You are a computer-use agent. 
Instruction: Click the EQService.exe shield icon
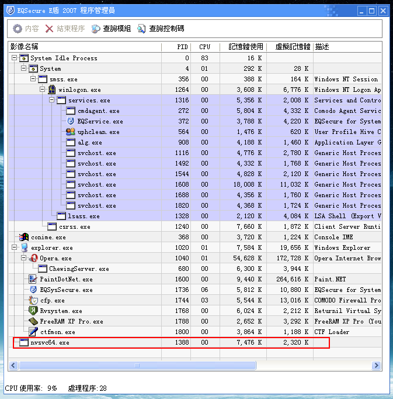pos(71,121)
